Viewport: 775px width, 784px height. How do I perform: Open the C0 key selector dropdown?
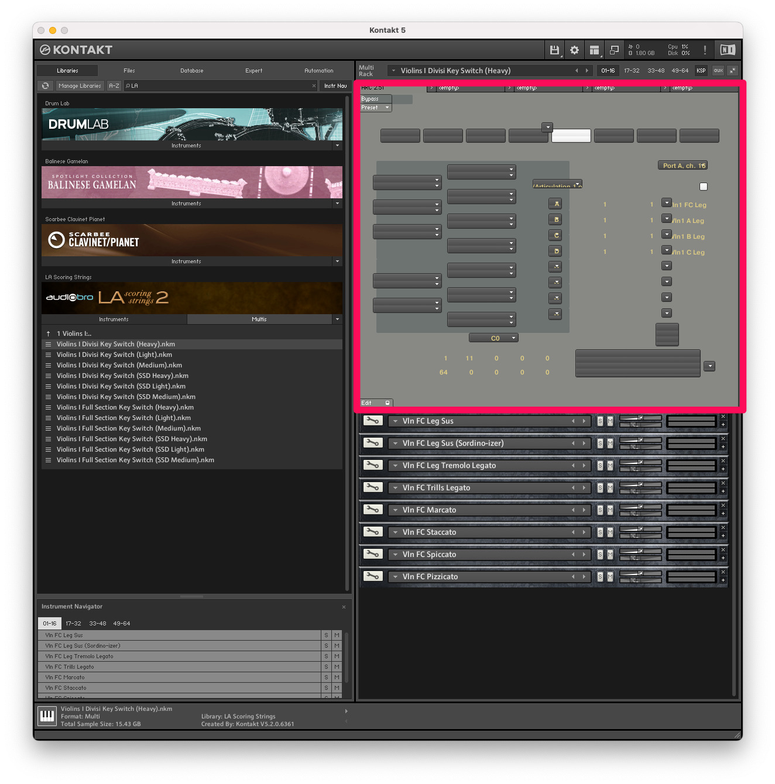tap(493, 338)
